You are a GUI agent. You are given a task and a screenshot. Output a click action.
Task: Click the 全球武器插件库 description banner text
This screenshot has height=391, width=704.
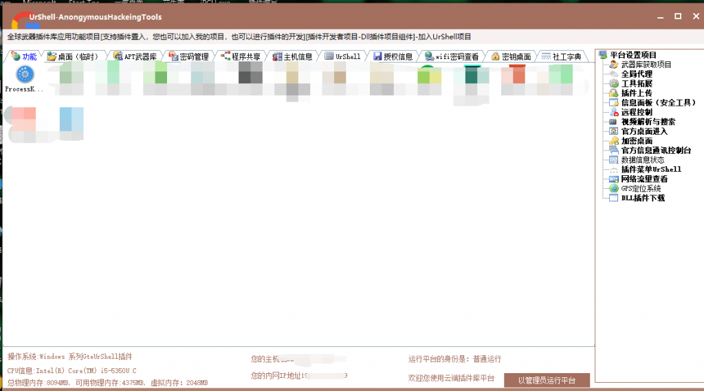pos(239,37)
